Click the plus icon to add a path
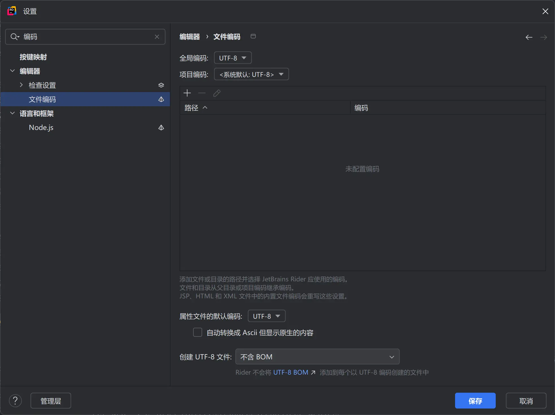 tap(187, 93)
